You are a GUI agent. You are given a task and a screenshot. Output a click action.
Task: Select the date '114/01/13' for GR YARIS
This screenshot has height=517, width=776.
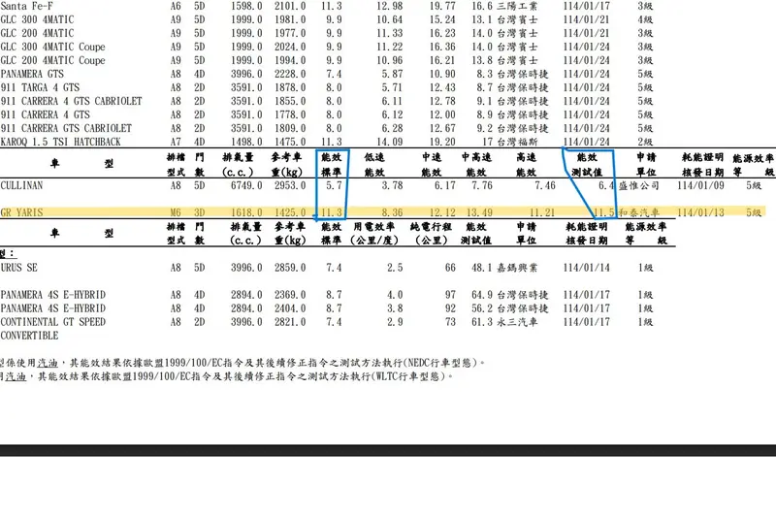700,212
